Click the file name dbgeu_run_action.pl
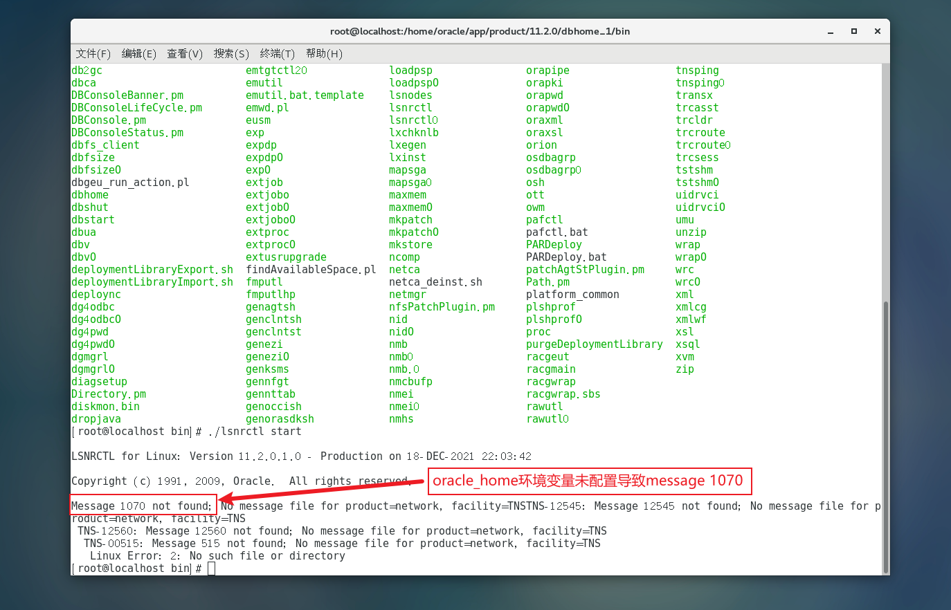The image size is (951, 610). [130, 183]
